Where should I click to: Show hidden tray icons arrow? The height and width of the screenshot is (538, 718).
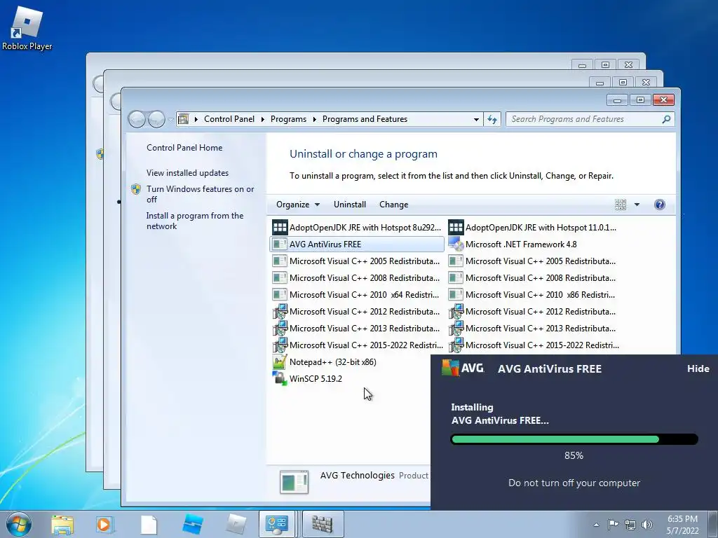pos(596,525)
